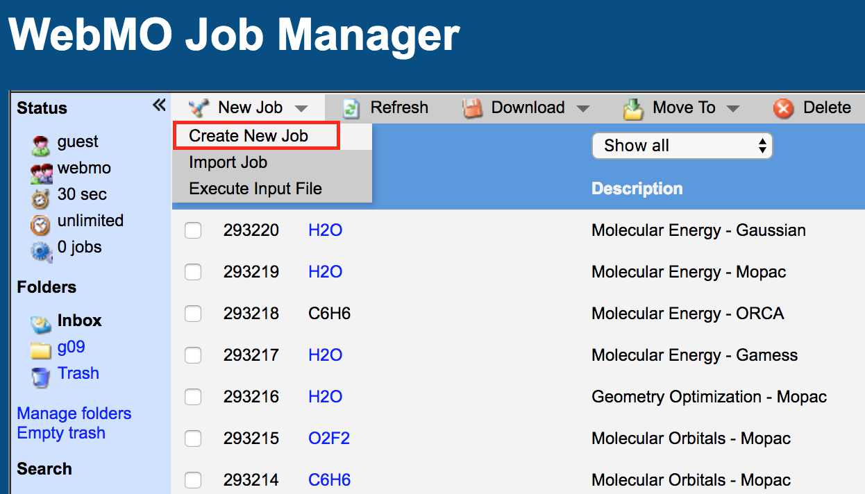The image size is (865, 494).
Task: Open the O2F2 job link
Action: click(x=329, y=438)
